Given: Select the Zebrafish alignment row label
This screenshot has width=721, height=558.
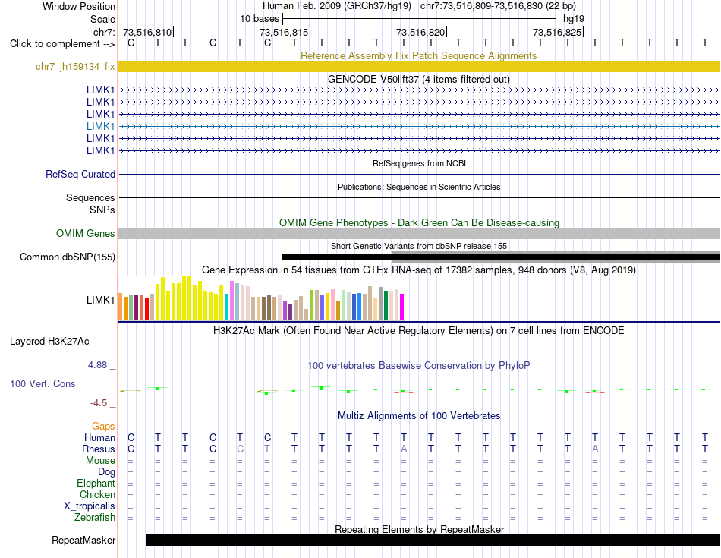Looking at the screenshot, I should point(95,517).
